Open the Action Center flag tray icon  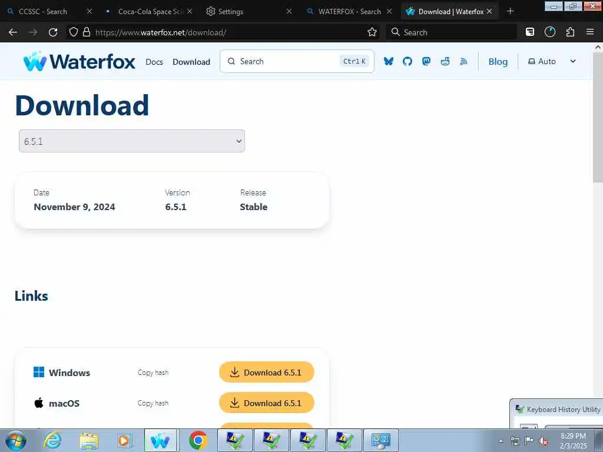click(x=529, y=440)
